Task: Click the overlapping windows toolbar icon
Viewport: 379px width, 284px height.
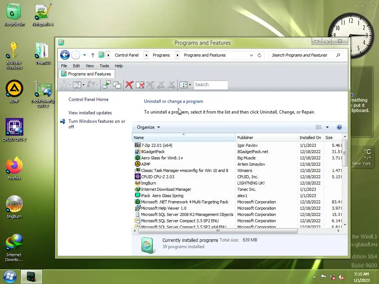Action: (x=117, y=85)
